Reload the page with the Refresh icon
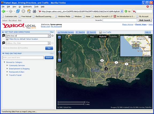The image size is (154, 114). (x=18, y=11)
